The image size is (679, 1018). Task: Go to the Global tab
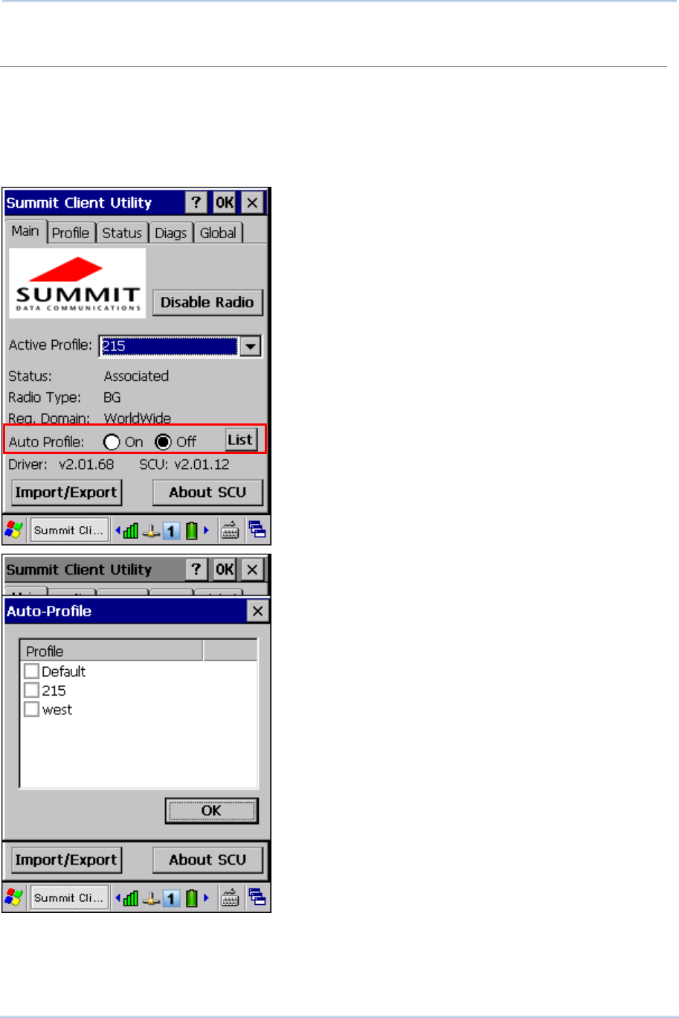[x=218, y=233]
